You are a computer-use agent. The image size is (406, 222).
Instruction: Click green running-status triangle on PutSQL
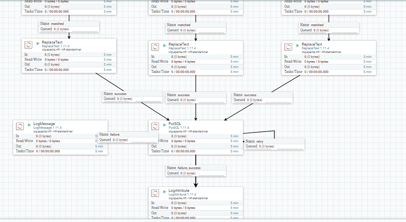pos(164,125)
